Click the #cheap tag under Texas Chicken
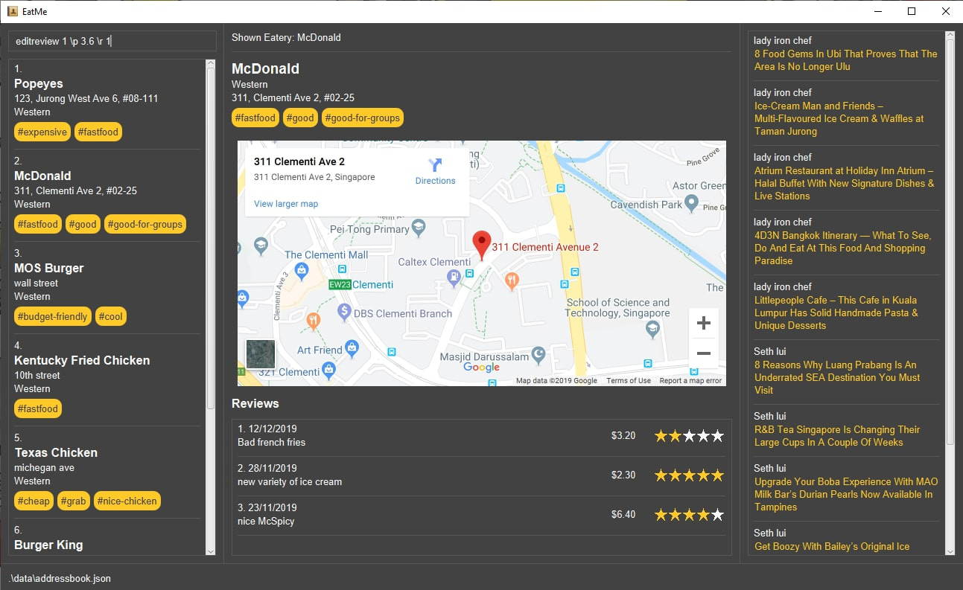The width and height of the screenshot is (963, 590). click(34, 501)
